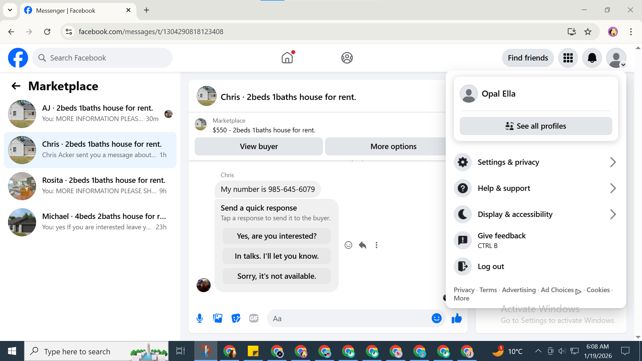Open Windows notification center

(x=625, y=351)
